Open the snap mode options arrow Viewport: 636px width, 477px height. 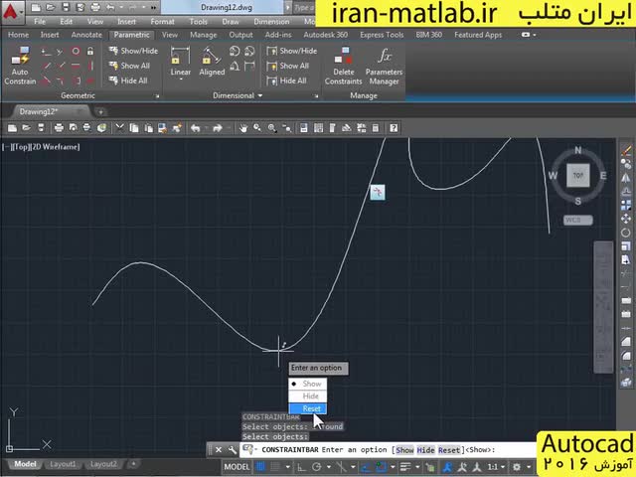pyautogui.click(x=287, y=467)
